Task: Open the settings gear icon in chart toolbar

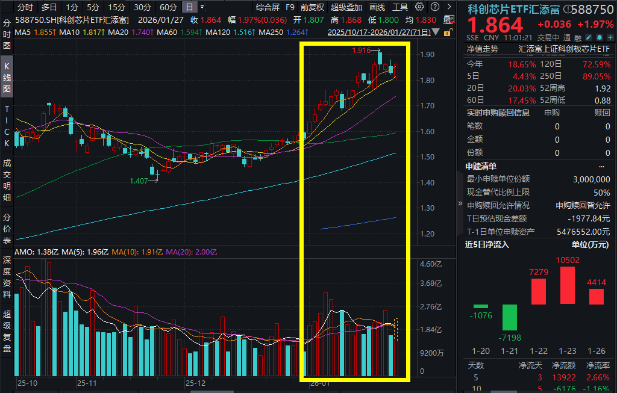Action: click(x=419, y=7)
